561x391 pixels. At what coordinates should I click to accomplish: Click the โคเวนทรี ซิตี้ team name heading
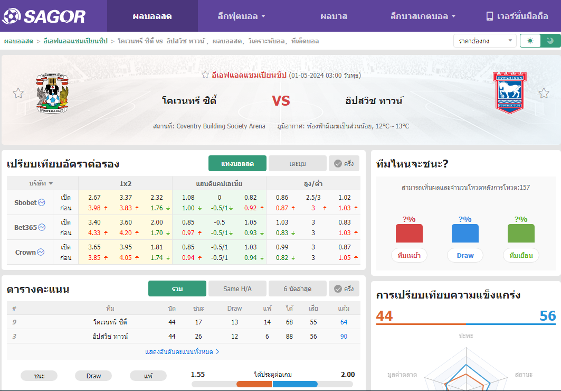tap(189, 100)
